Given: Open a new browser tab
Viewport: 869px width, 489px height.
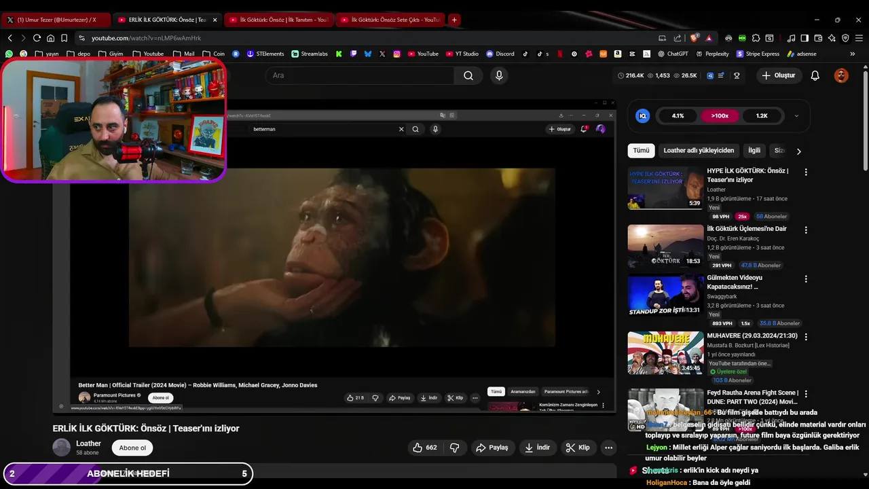Looking at the screenshot, I should point(454,20).
